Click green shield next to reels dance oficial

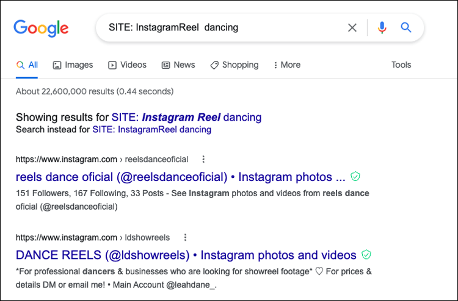tap(355, 177)
